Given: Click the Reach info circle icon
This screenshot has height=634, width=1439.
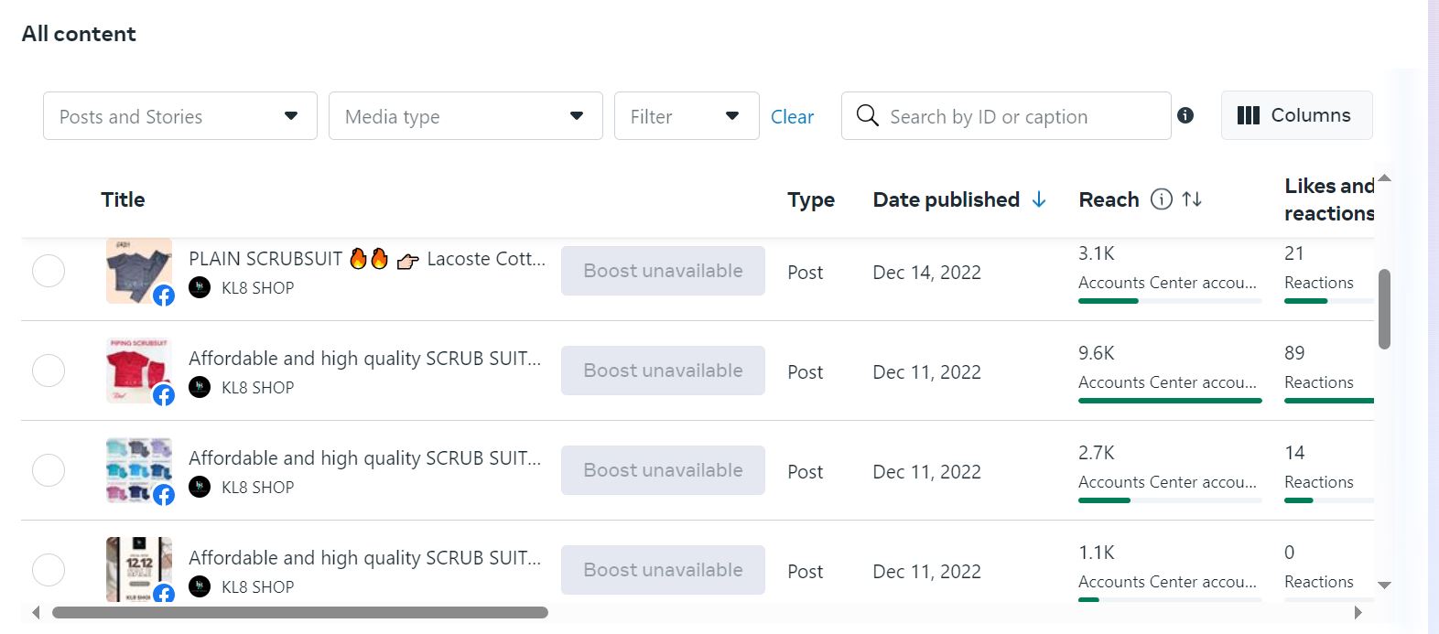Looking at the screenshot, I should pos(1161,199).
